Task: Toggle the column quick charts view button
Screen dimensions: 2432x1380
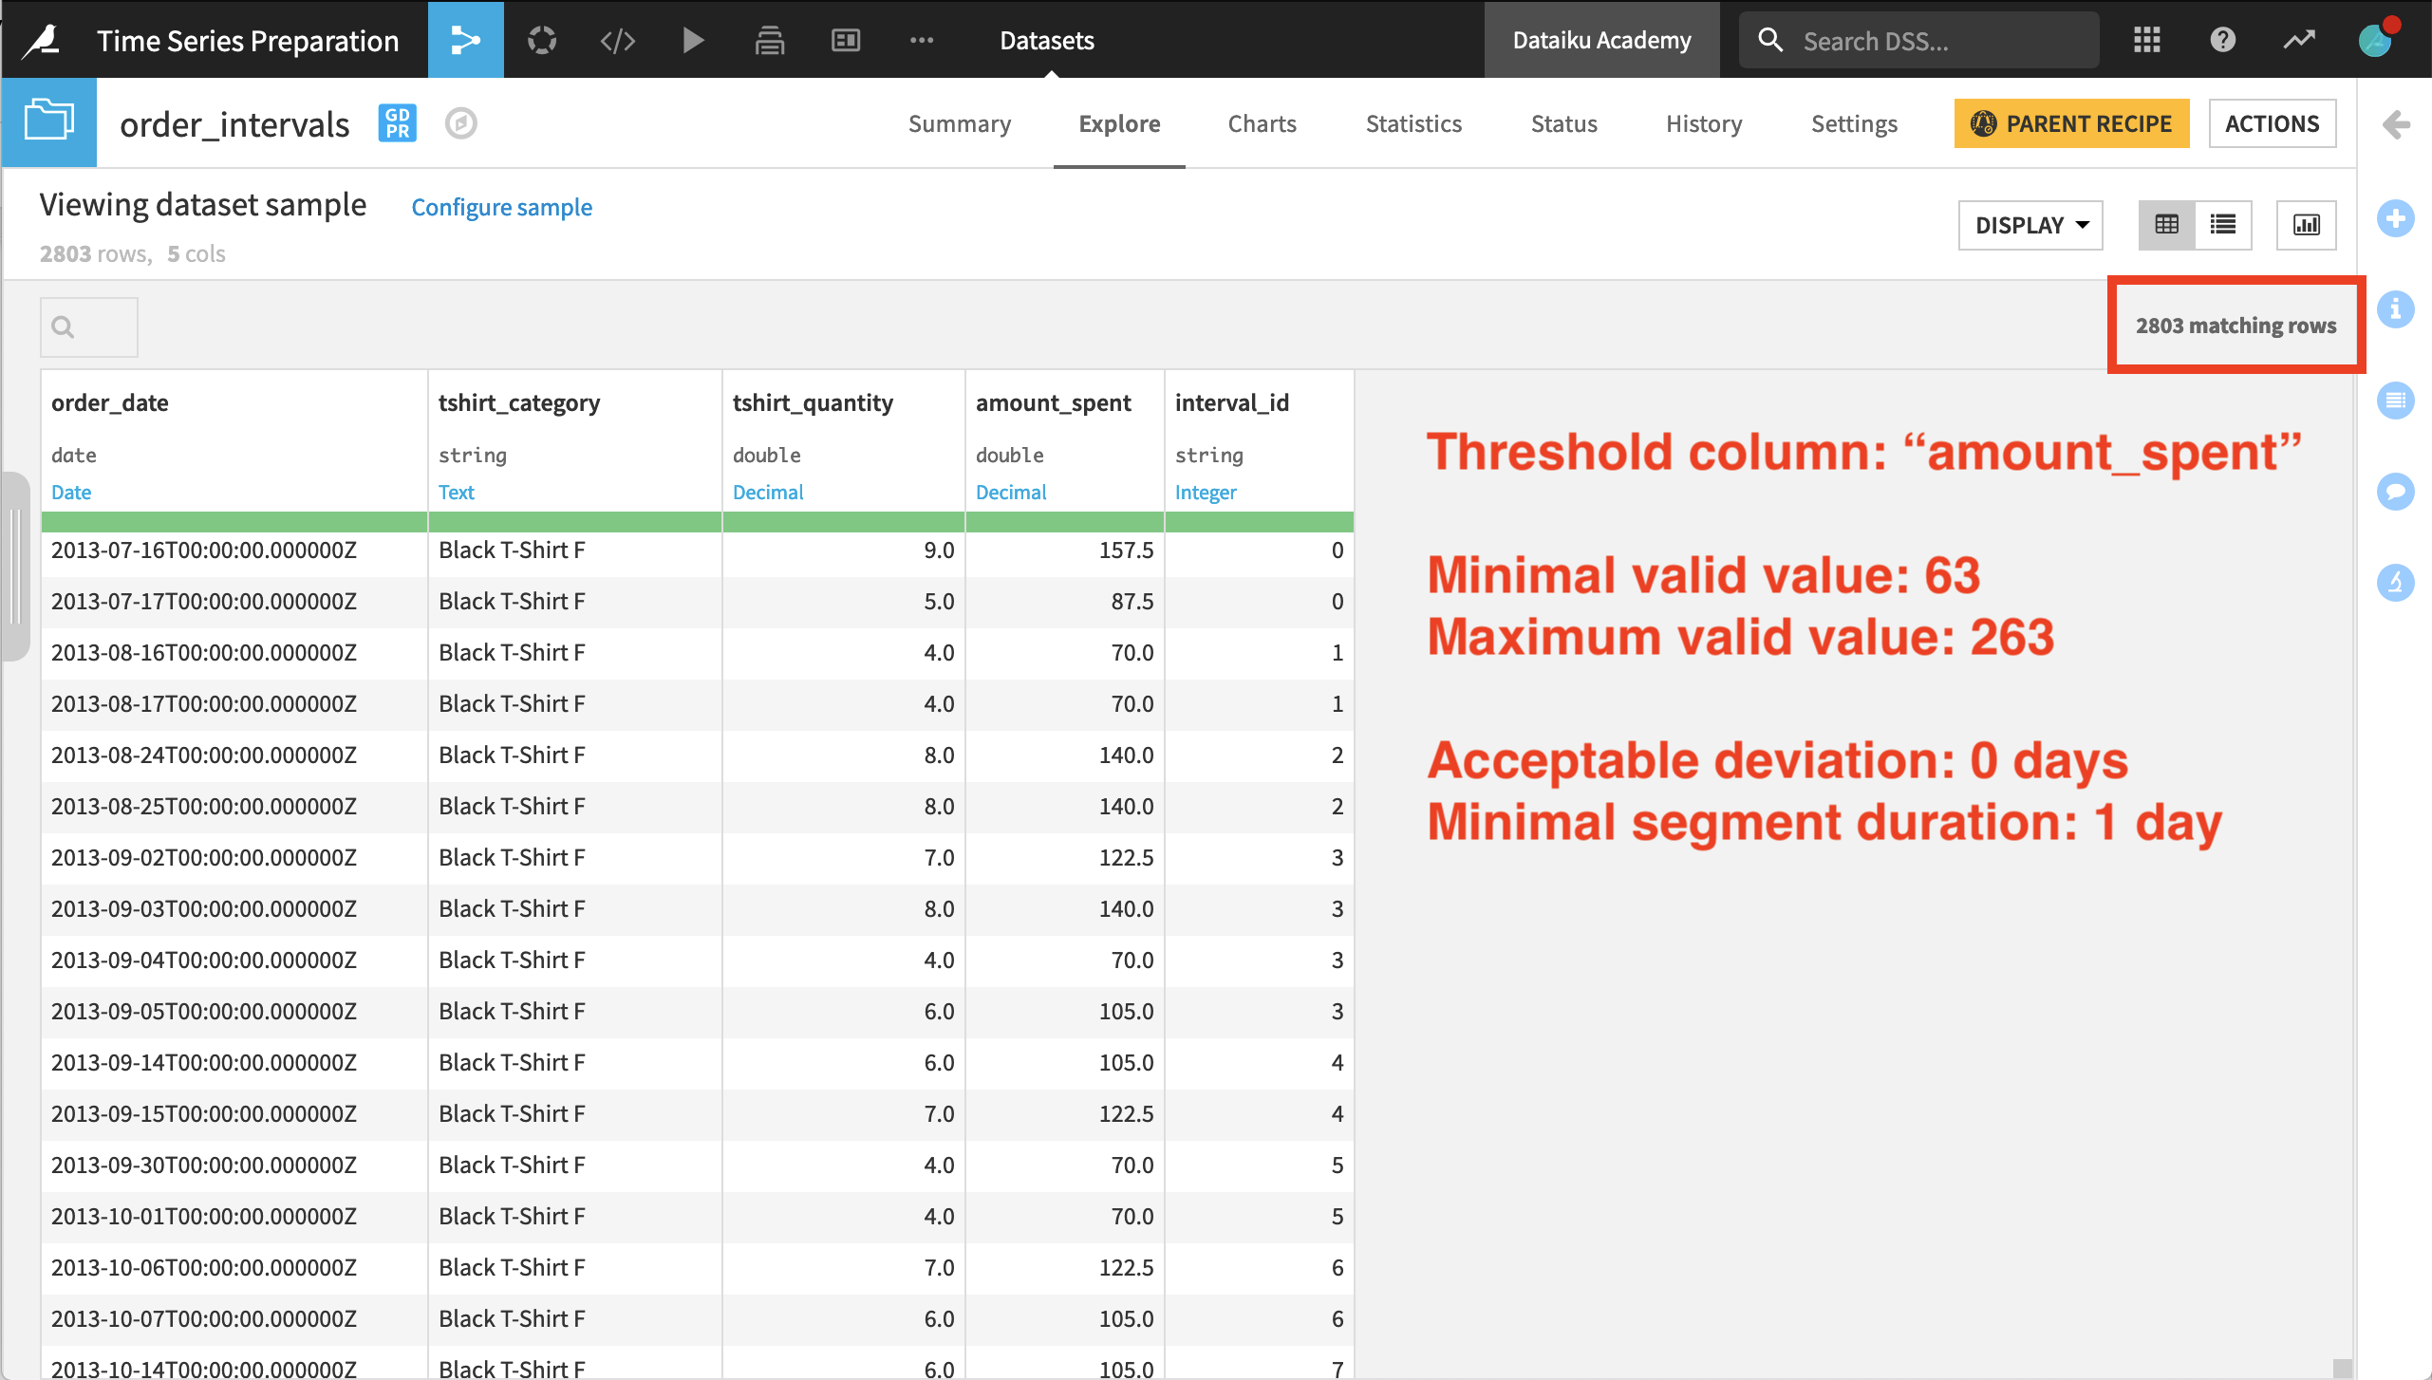Action: 2306,225
